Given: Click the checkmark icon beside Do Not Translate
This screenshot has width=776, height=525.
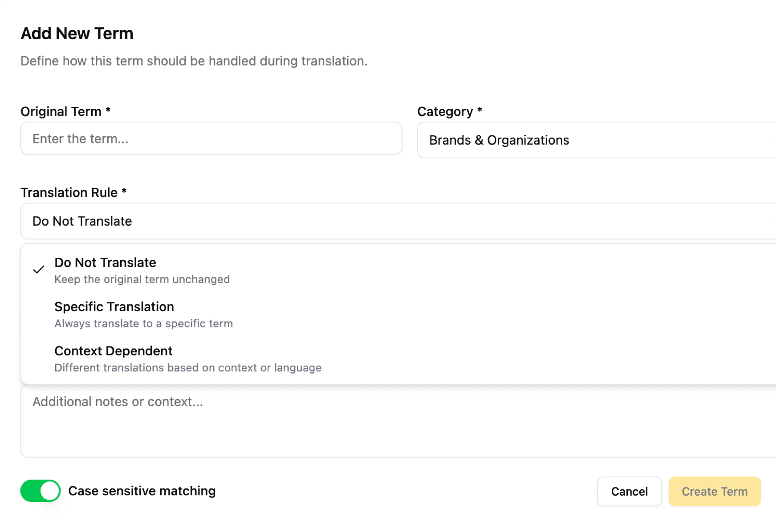Looking at the screenshot, I should [39, 269].
